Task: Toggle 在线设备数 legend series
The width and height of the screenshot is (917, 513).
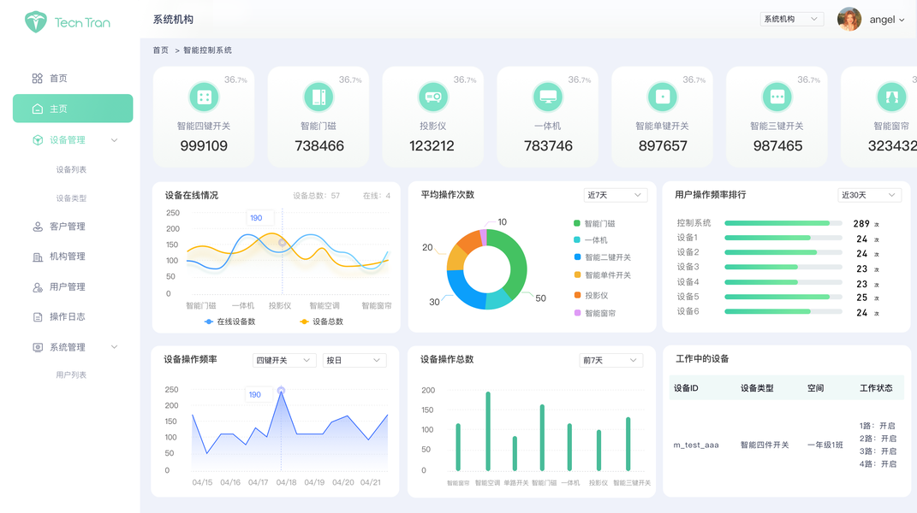Action: 229,322
